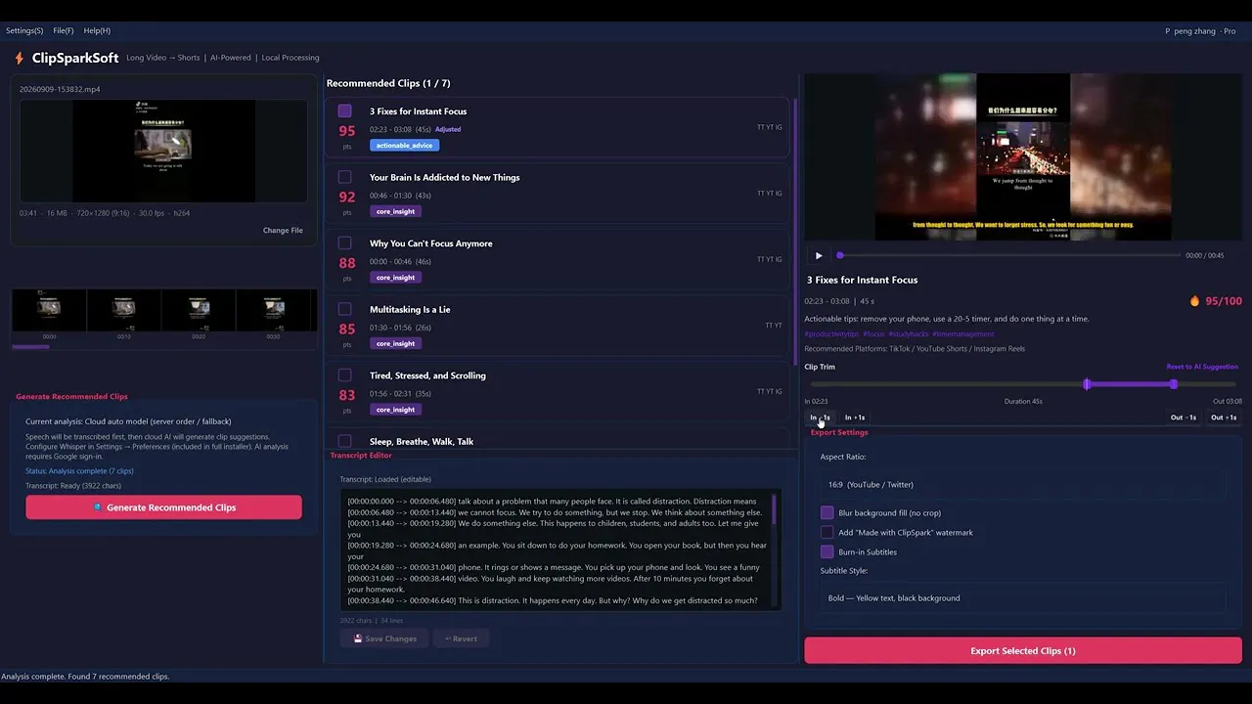Click the #productivitytips hashtag
Image resolution: width=1252 pixels, height=704 pixels.
click(831, 334)
